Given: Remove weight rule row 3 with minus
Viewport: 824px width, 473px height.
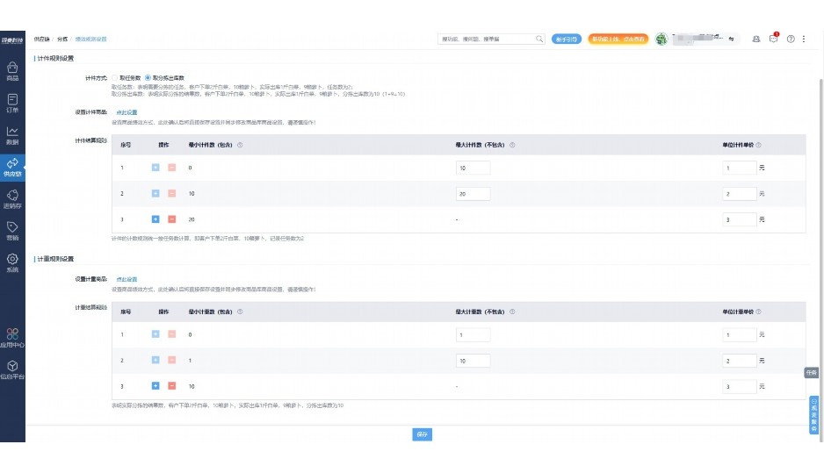Looking at the screenshot, I should tap(171, 386).
